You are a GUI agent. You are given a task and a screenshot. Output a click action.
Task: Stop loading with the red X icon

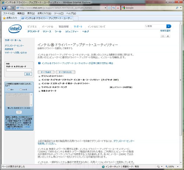[118, 8]
